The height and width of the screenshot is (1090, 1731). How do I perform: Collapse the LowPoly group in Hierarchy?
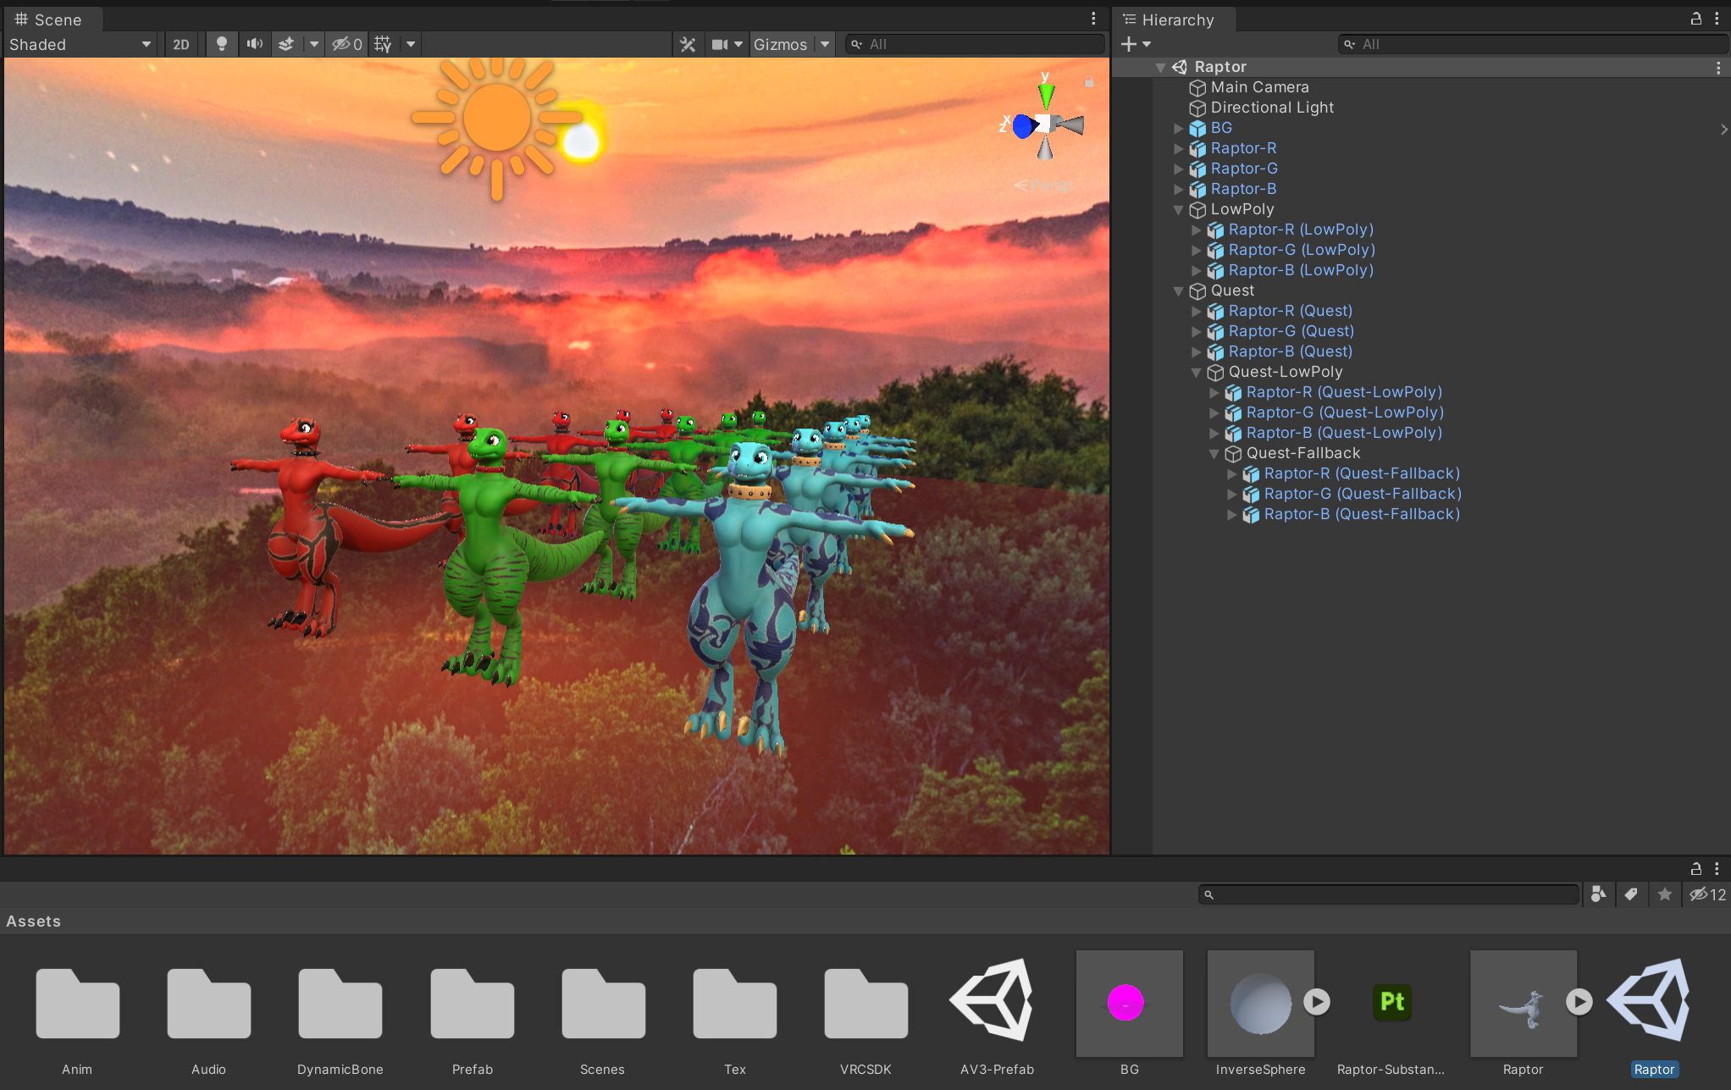click(1178, 209)
